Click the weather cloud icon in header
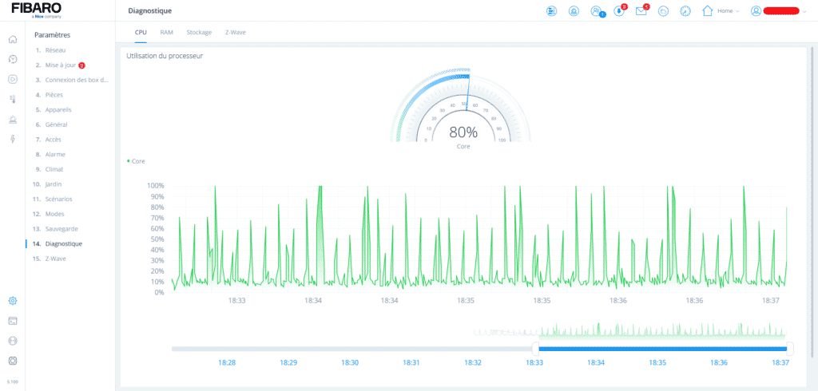The height and width of the screenshot is (391, 818). coord(664,11)
